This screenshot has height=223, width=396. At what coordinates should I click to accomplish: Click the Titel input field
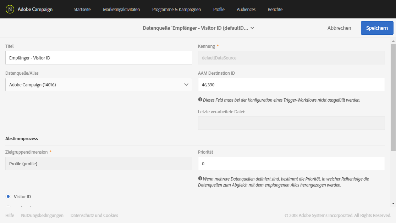click(x=99, y=58)
